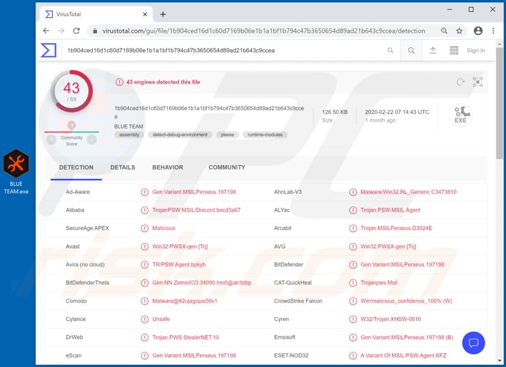
Task: Click Avira TR/PSW.Agent.bpkyh result
Action: click(x=179, y=265)
